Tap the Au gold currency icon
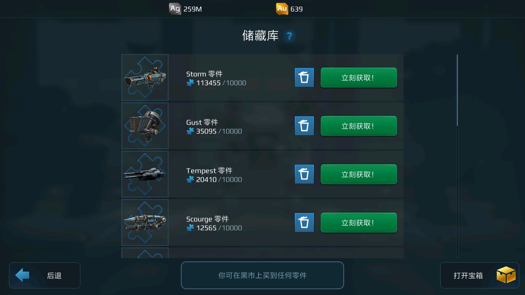Screen dimensions: 525x295 coord(282,9)
